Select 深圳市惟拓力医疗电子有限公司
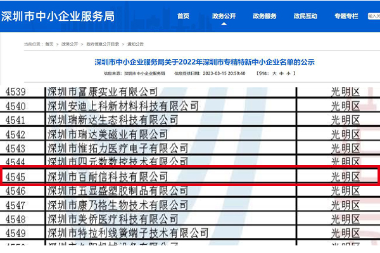Image resolution: width=380 pixels, height=253 pixels. pyautogui.click(x=118, y=148)
